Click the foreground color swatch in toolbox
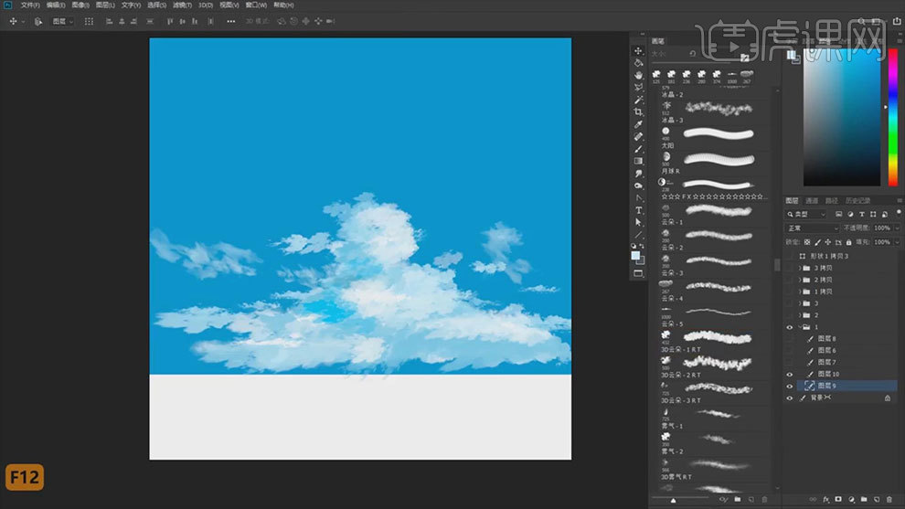 pyautogui.click(x=635, y=255)
